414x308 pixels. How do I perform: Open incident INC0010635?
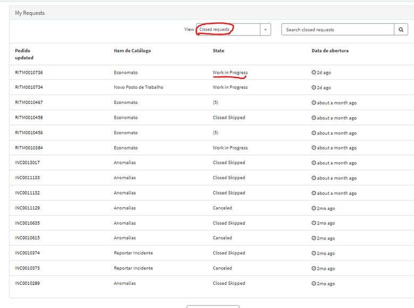[27, 223]
